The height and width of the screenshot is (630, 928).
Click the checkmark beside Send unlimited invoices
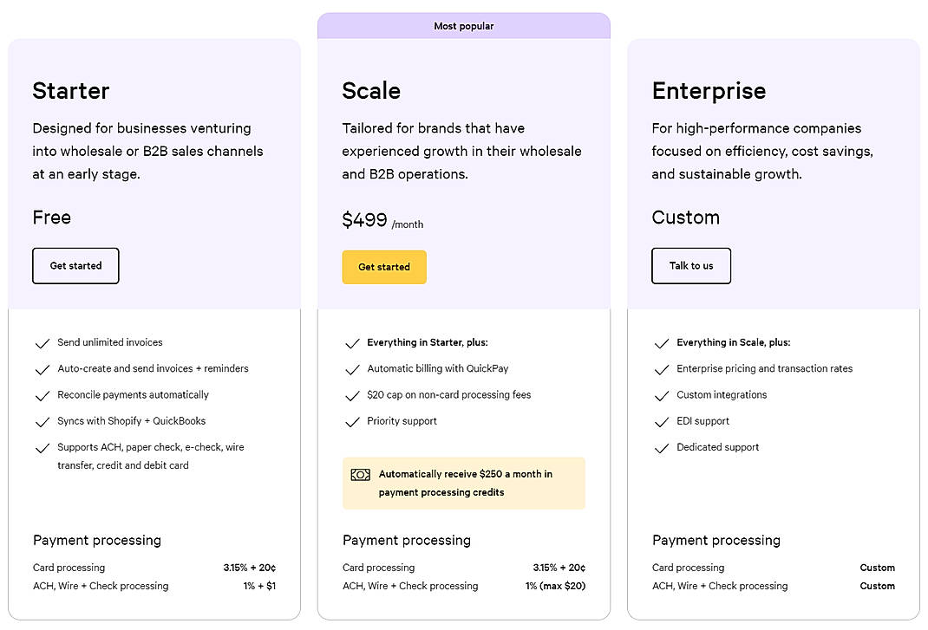42,343
